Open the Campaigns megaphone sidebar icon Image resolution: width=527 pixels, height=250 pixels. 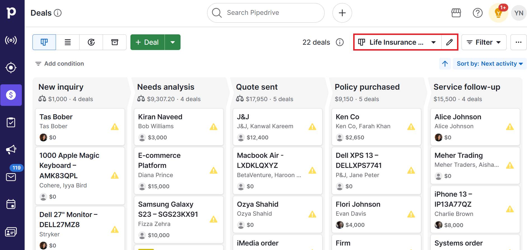click(11, 150)
